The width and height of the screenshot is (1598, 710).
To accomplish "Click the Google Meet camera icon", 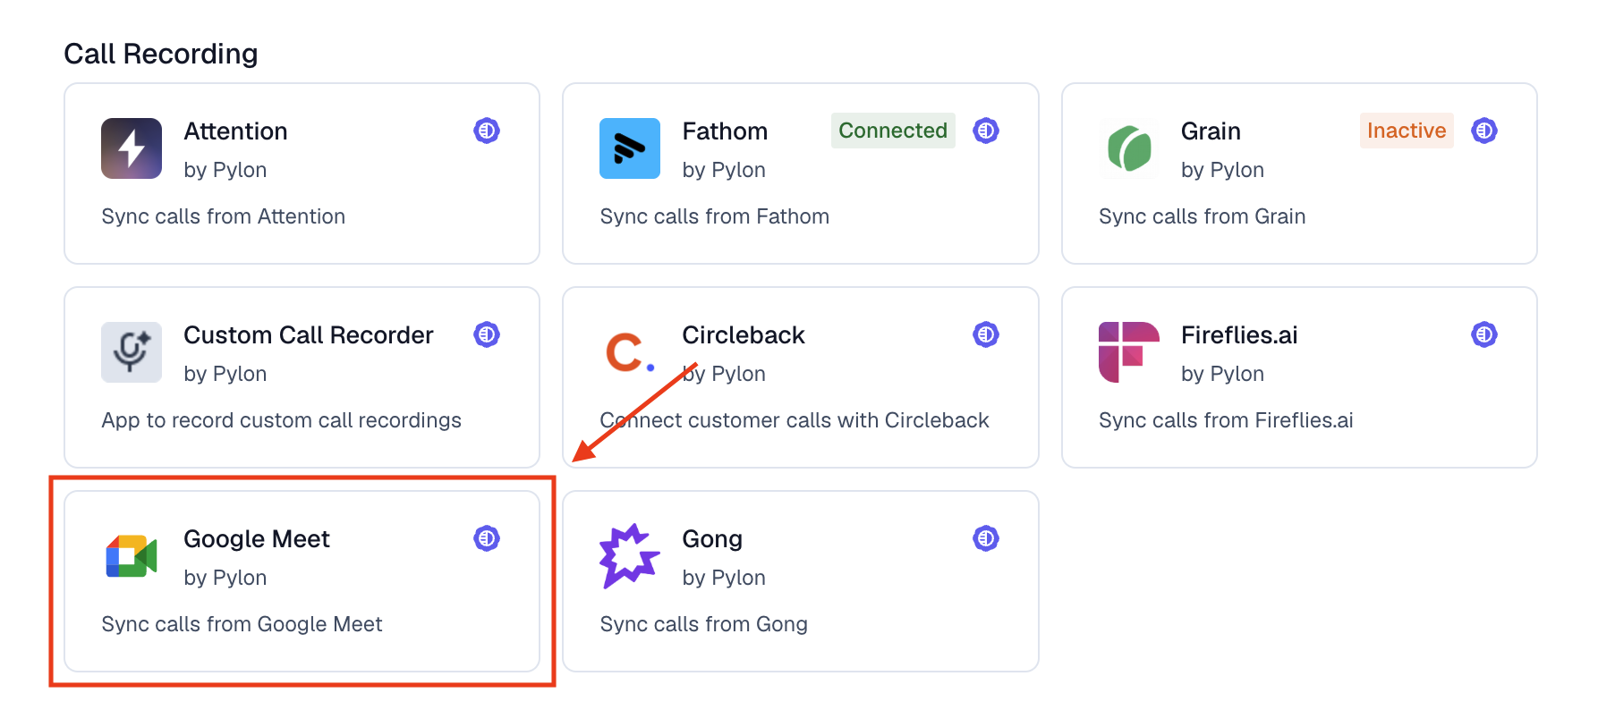I will tap(132, 556).
